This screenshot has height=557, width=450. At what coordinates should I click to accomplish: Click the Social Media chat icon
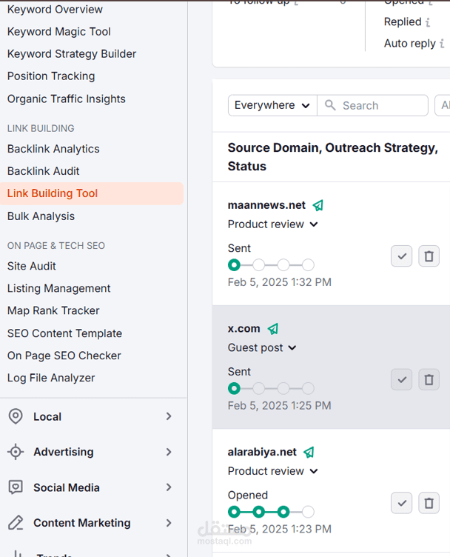(16, 487)
